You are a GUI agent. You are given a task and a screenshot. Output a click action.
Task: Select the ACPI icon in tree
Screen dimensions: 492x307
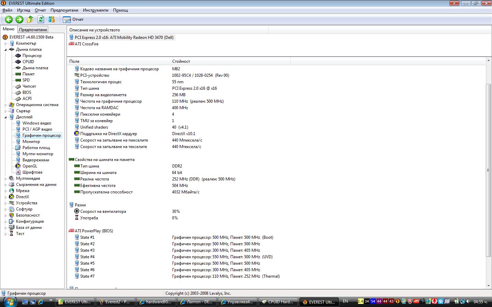pos(18,99)
